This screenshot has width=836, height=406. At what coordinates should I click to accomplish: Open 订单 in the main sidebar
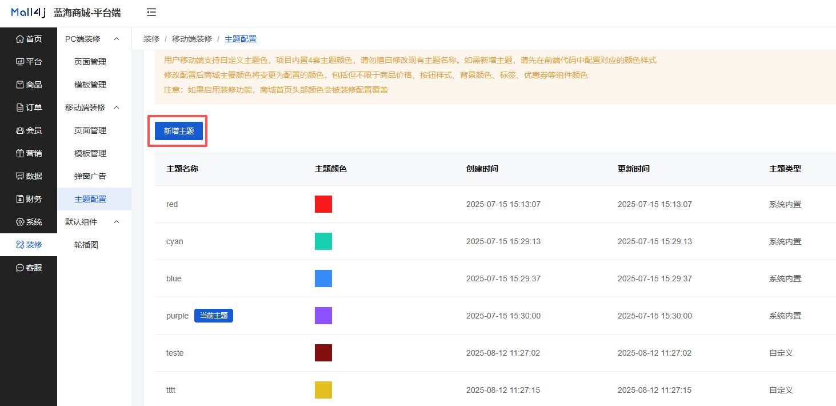coord(29,108)
